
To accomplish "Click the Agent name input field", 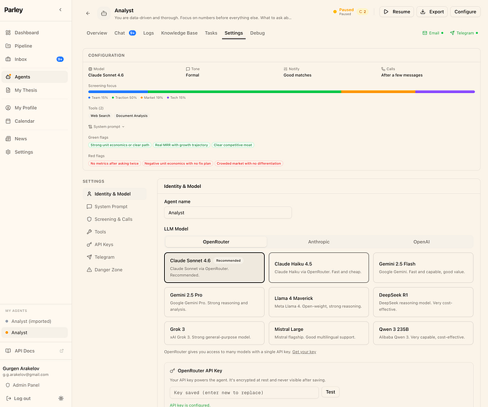I will tap(228, 212).
